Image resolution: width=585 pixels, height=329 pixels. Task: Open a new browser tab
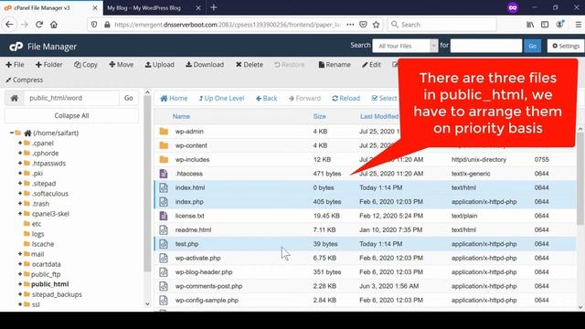click(213, 7)
